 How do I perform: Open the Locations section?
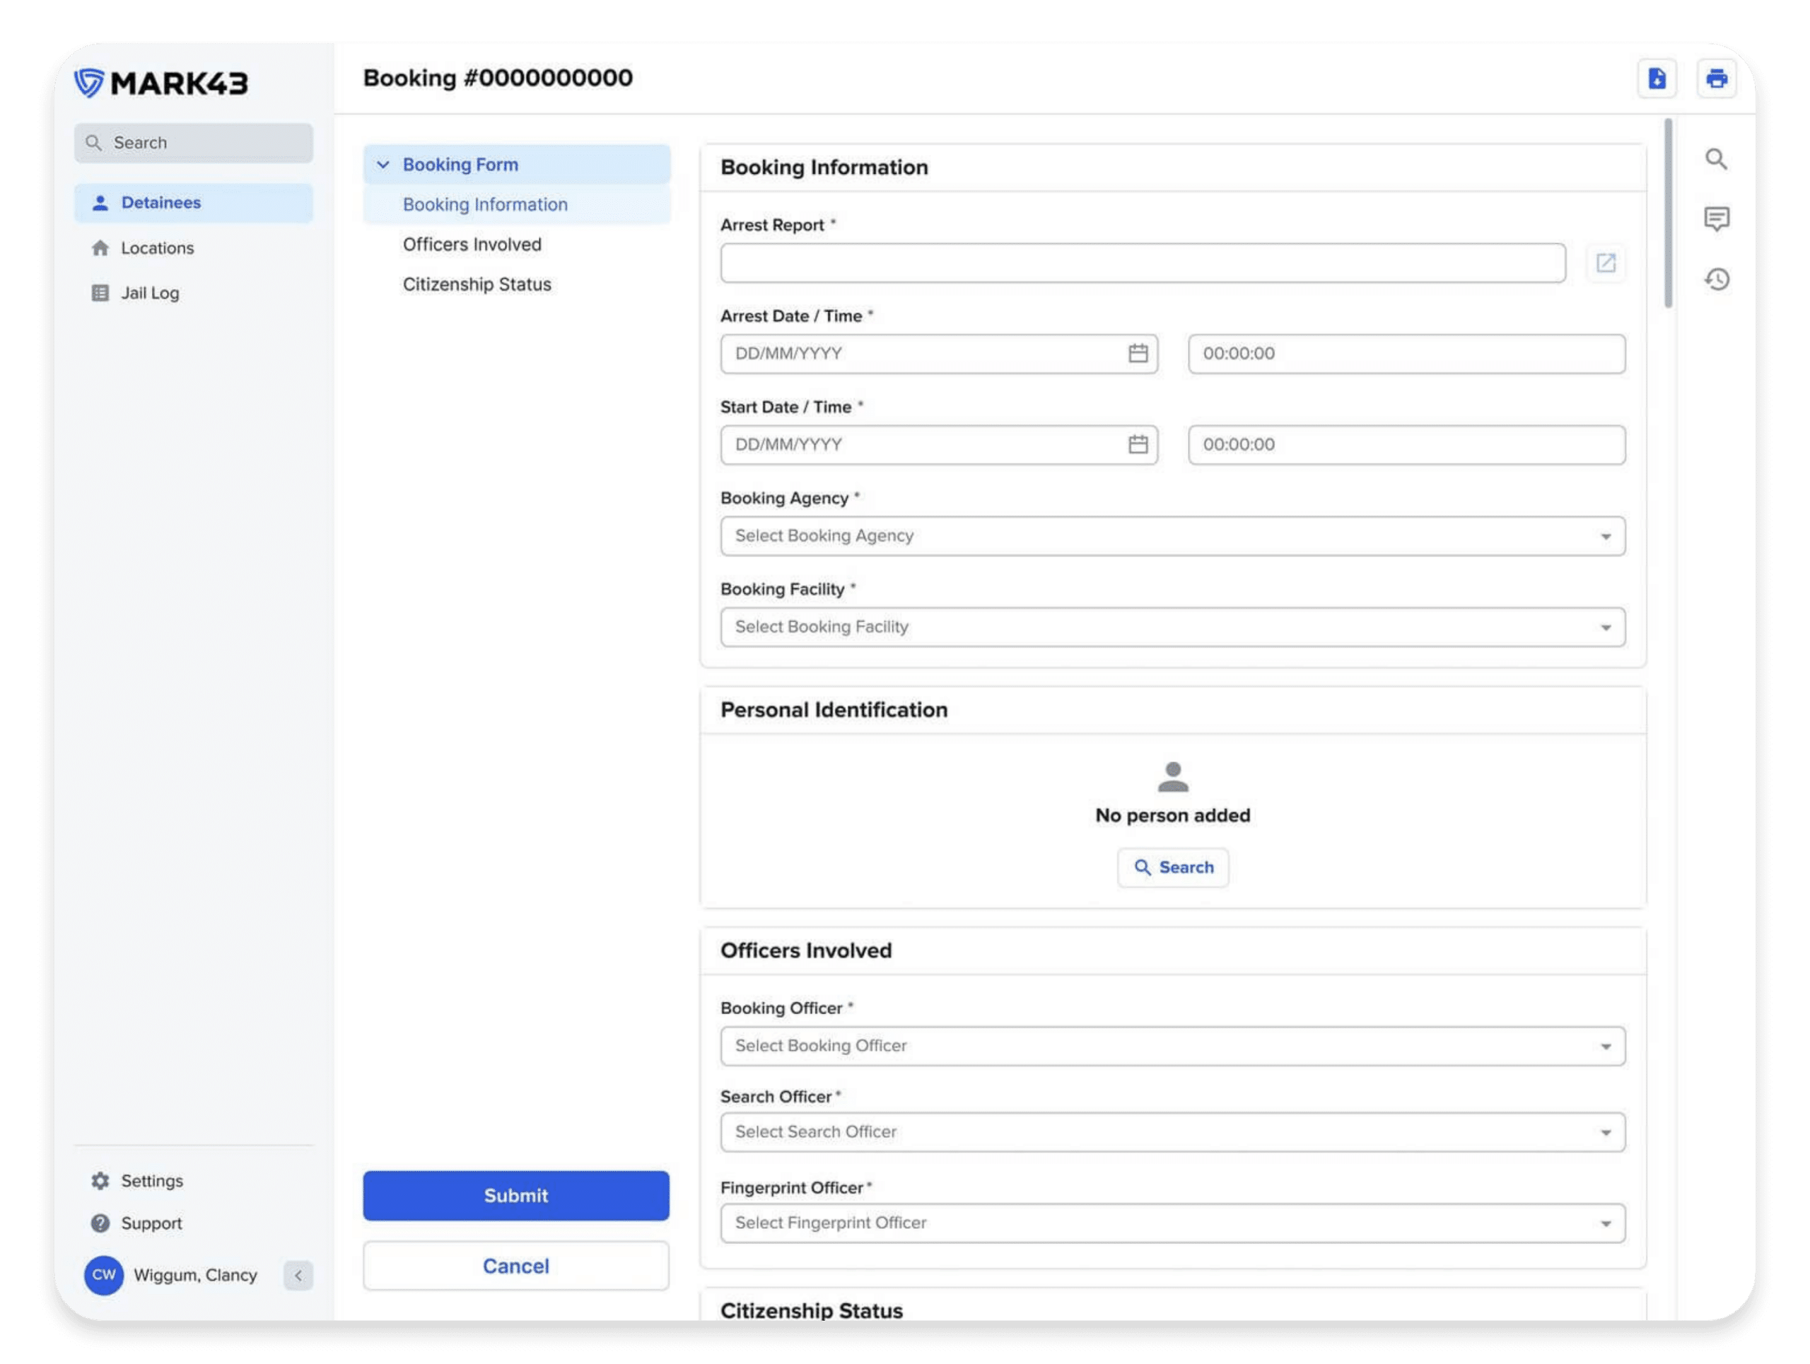(156, 247)
